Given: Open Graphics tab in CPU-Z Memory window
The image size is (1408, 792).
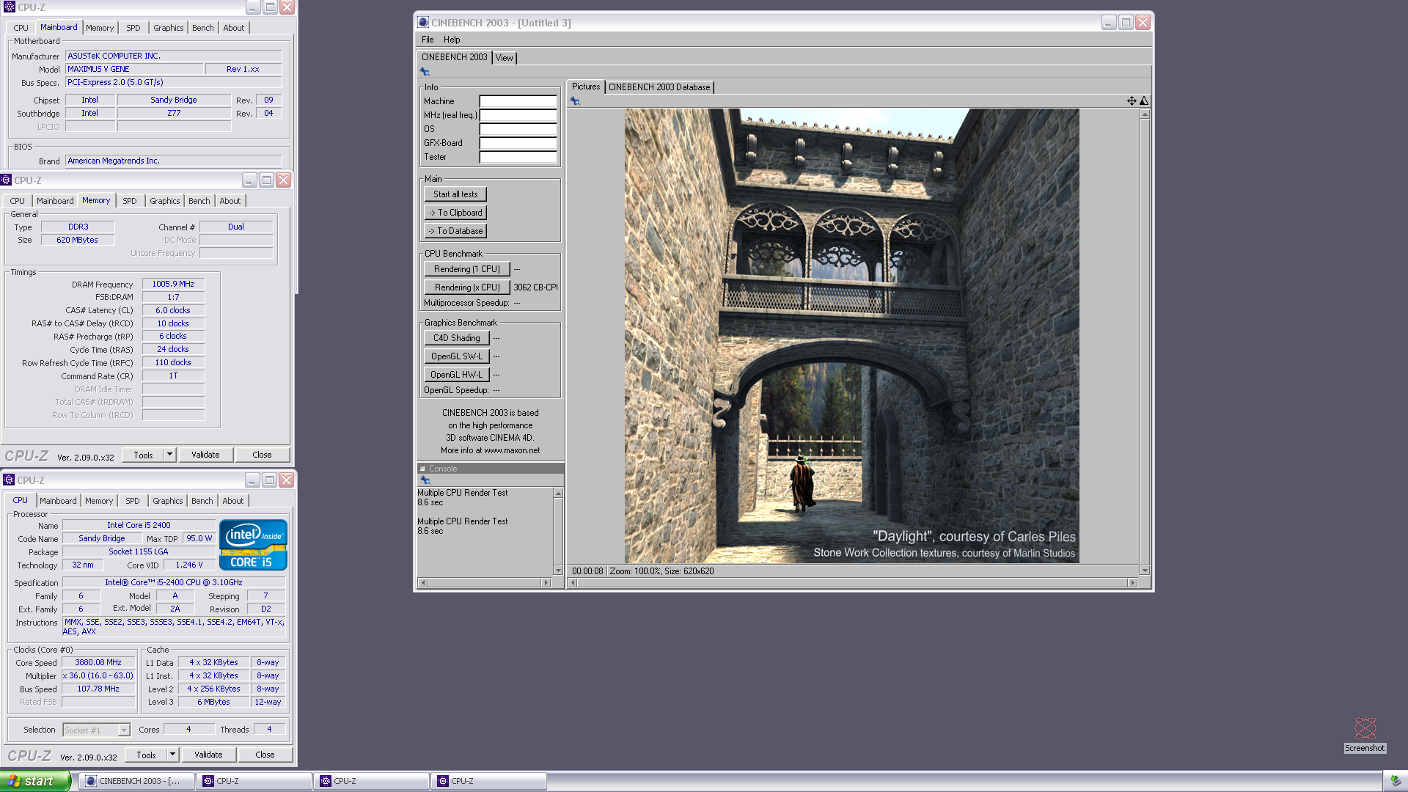Looking at the screenshot, I should [165, 201].
